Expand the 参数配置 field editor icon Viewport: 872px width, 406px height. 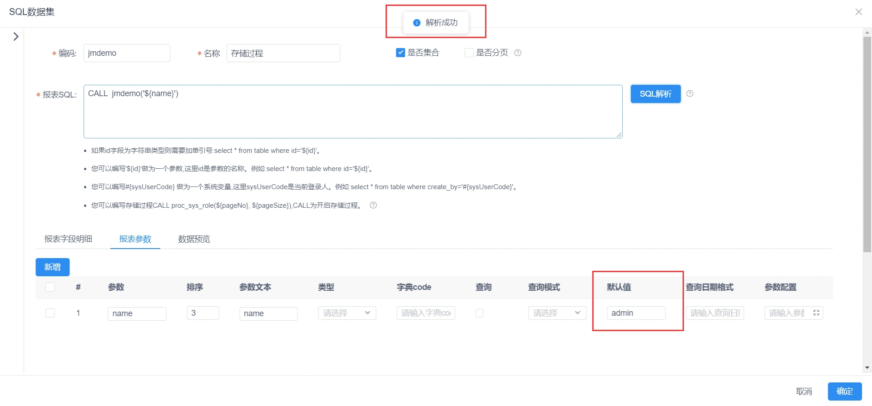pyautogui.click(x=816, y=313)
